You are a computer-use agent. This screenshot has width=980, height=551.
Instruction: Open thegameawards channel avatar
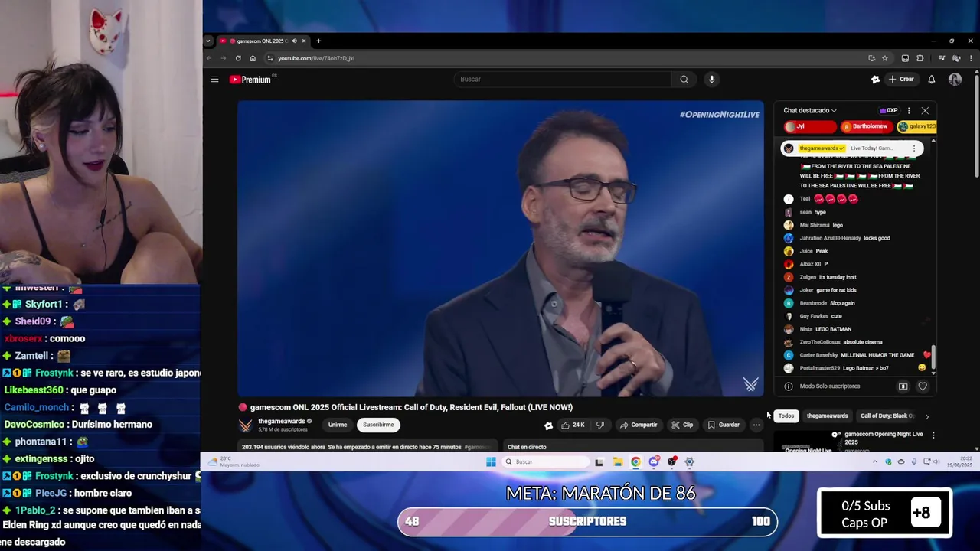click(246, 425)
